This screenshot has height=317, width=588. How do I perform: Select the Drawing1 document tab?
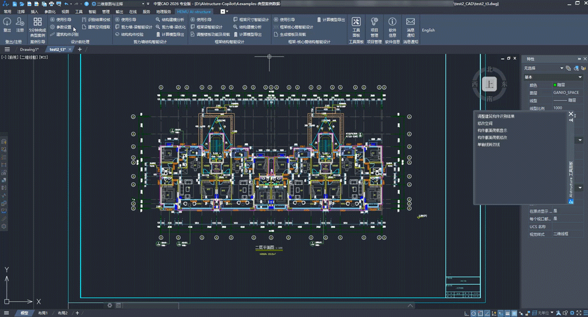point(29,49)
